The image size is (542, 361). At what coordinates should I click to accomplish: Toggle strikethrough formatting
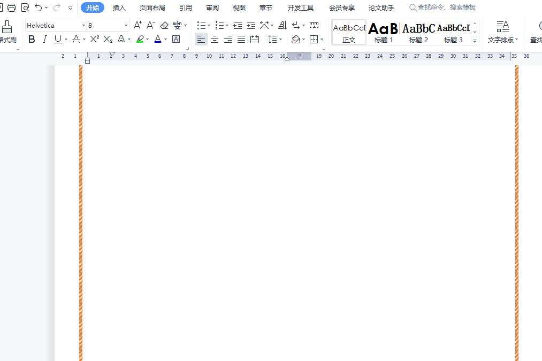point(77,39)
